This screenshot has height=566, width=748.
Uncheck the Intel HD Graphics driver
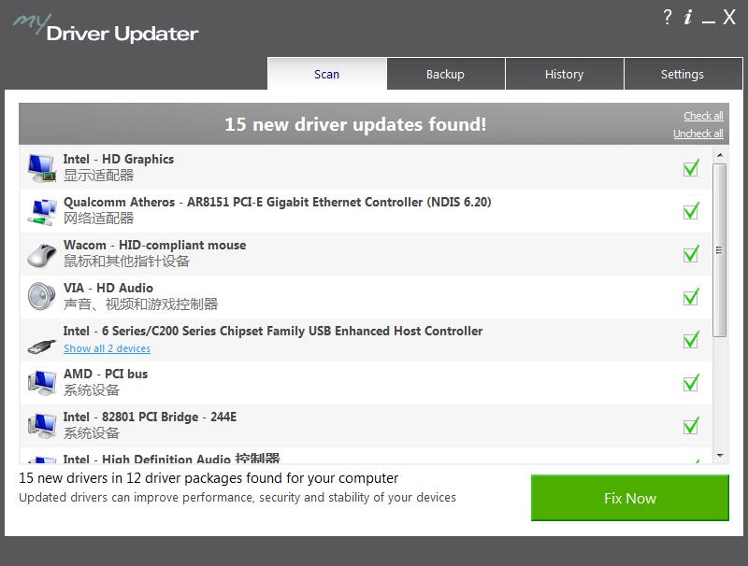tap(691, 168)
